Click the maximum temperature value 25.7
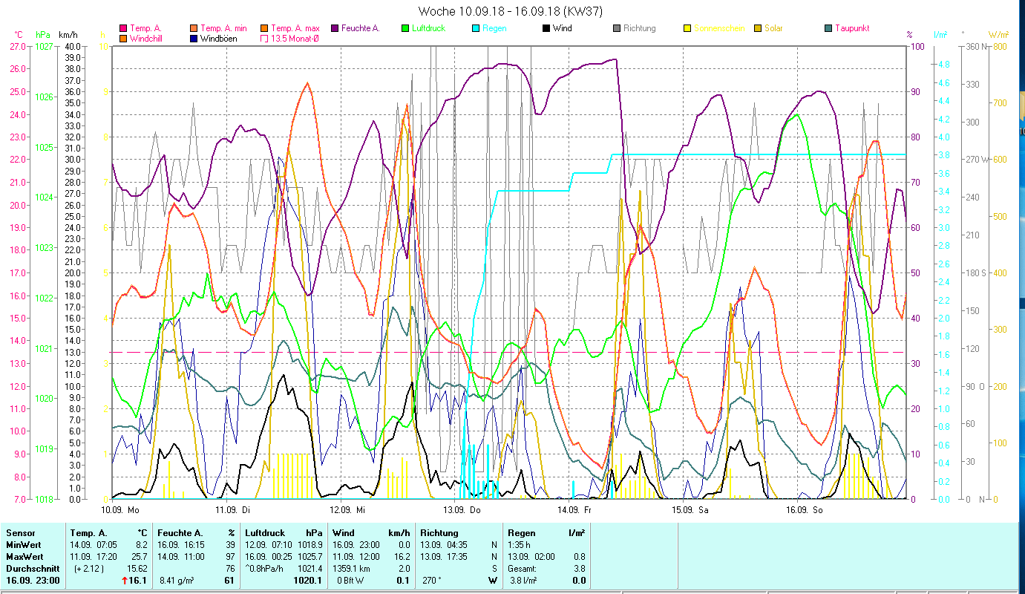 click(139, 557)
